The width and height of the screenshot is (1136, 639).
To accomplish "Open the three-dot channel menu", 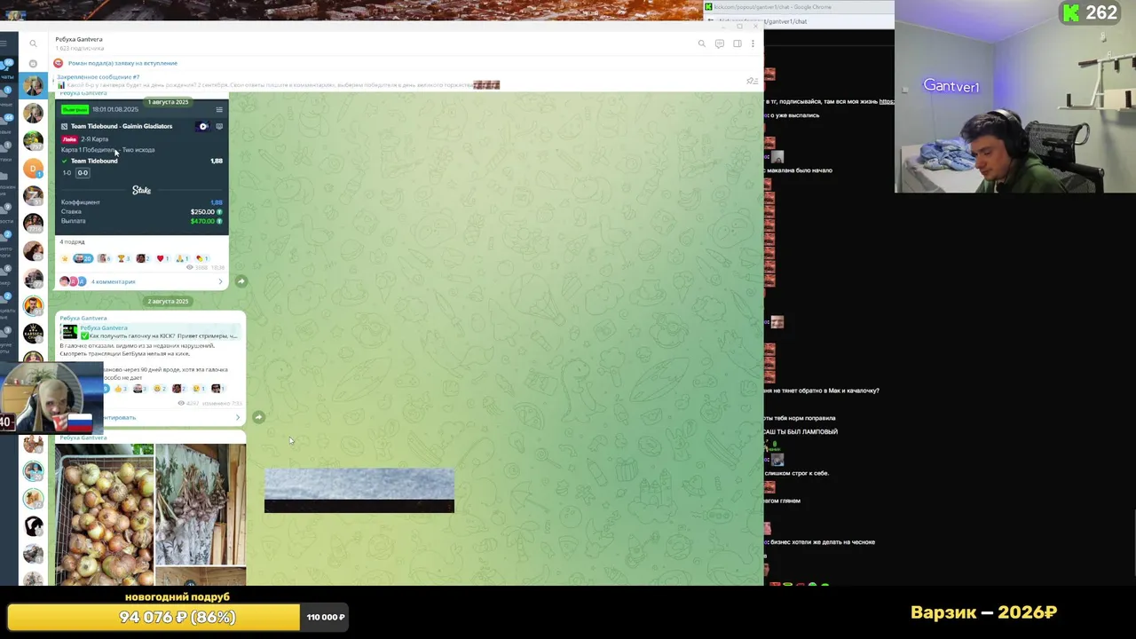I will pyautogui.click(x=753, y=43).
